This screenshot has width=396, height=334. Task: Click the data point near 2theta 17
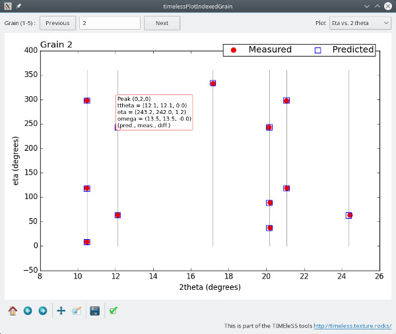[213, 83]
